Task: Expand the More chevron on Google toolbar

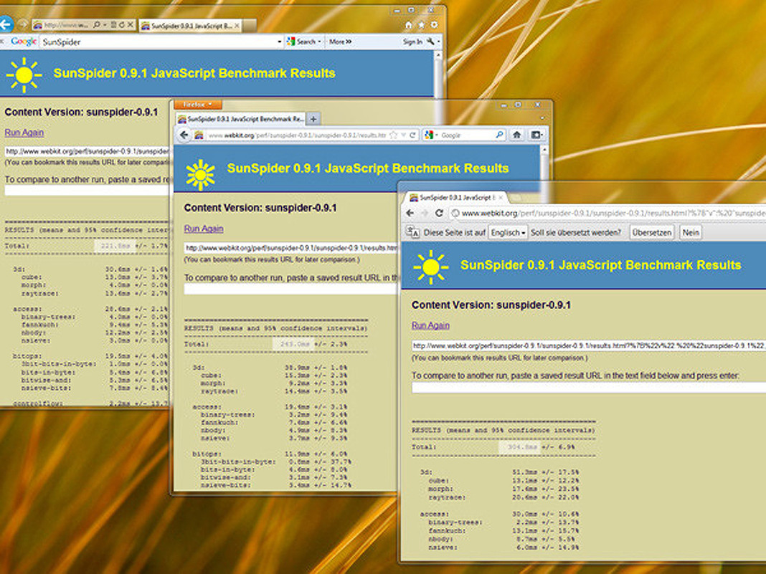Action: pyautogui.click(x=340, y=42)
